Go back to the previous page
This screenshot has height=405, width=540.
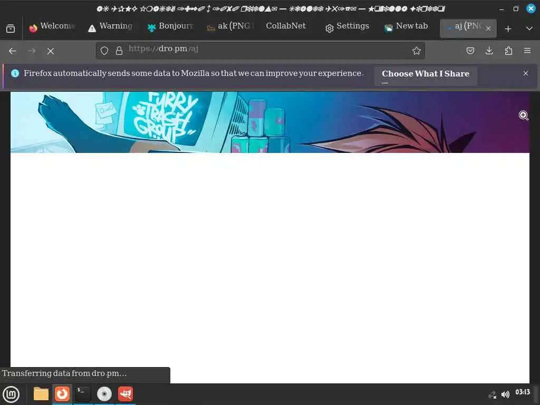[x=13, y=51]
